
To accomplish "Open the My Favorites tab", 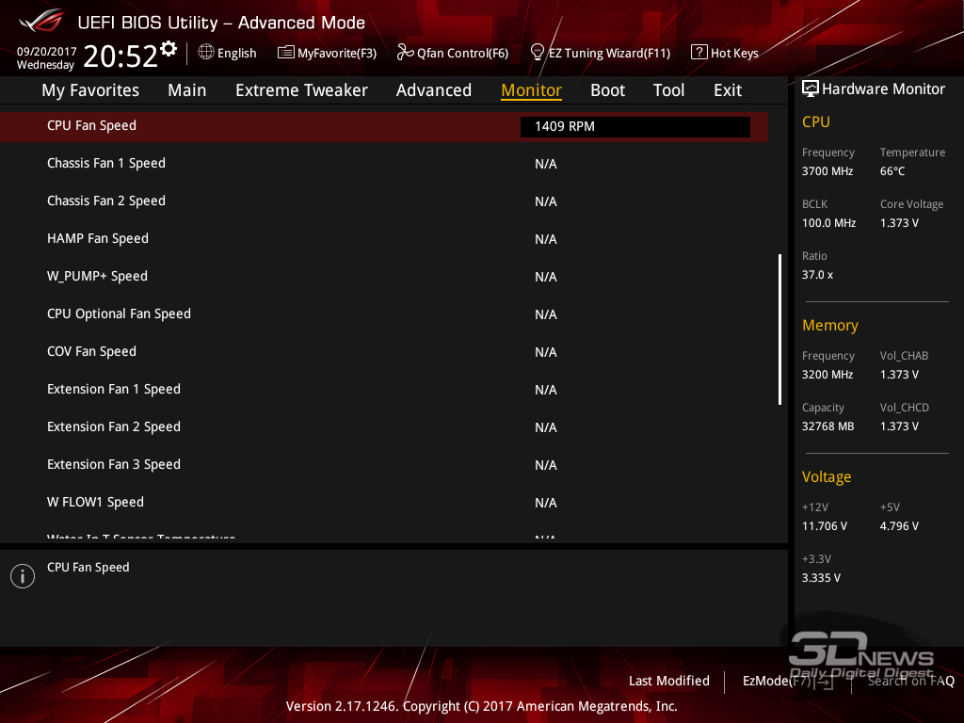I will click(x=90, y=90).
